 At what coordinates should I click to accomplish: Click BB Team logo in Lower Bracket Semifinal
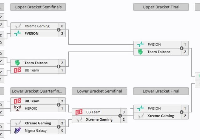point(79,112)
